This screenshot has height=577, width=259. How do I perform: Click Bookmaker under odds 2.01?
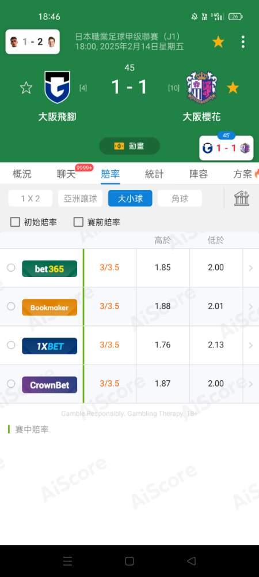coord(216,306)
